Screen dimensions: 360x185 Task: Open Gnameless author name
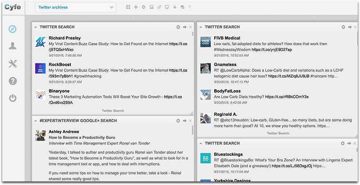[225, 65]
